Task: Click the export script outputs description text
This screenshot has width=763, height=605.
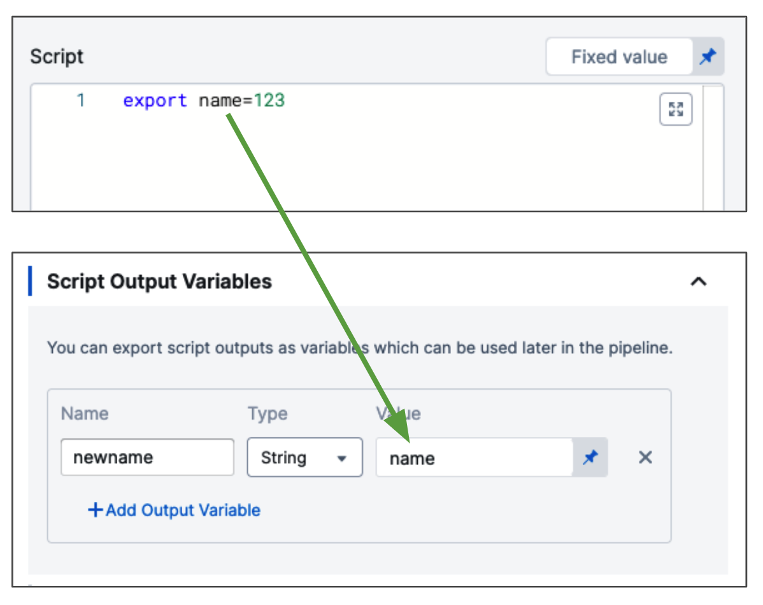Action: pyautogui.click(x=360, y=348)
